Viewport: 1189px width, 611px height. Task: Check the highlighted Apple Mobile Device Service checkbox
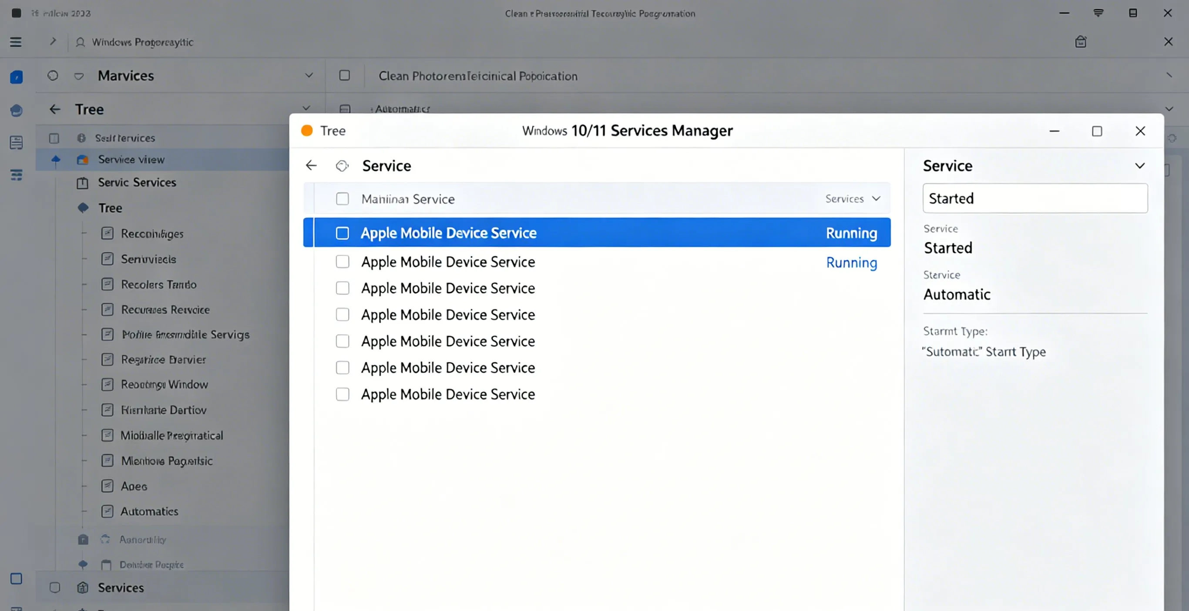click(x=343, y=233)
